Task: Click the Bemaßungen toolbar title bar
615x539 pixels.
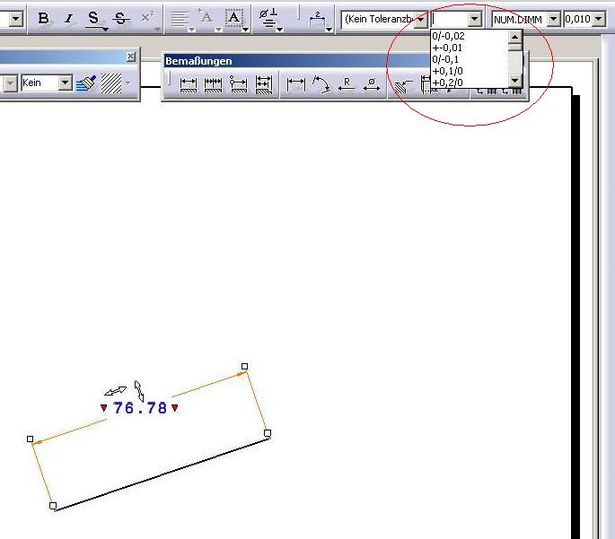Action: (x=296, y=61)
